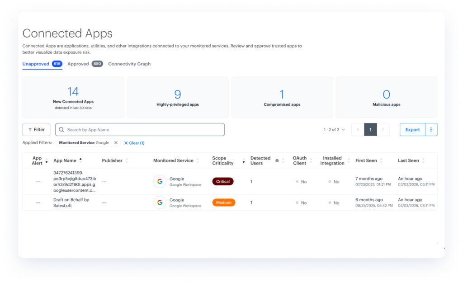
Task: Sort the table by App Alert
Action: click(46, 162)
